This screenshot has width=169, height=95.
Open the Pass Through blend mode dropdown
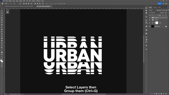click(x=154, y=13)
